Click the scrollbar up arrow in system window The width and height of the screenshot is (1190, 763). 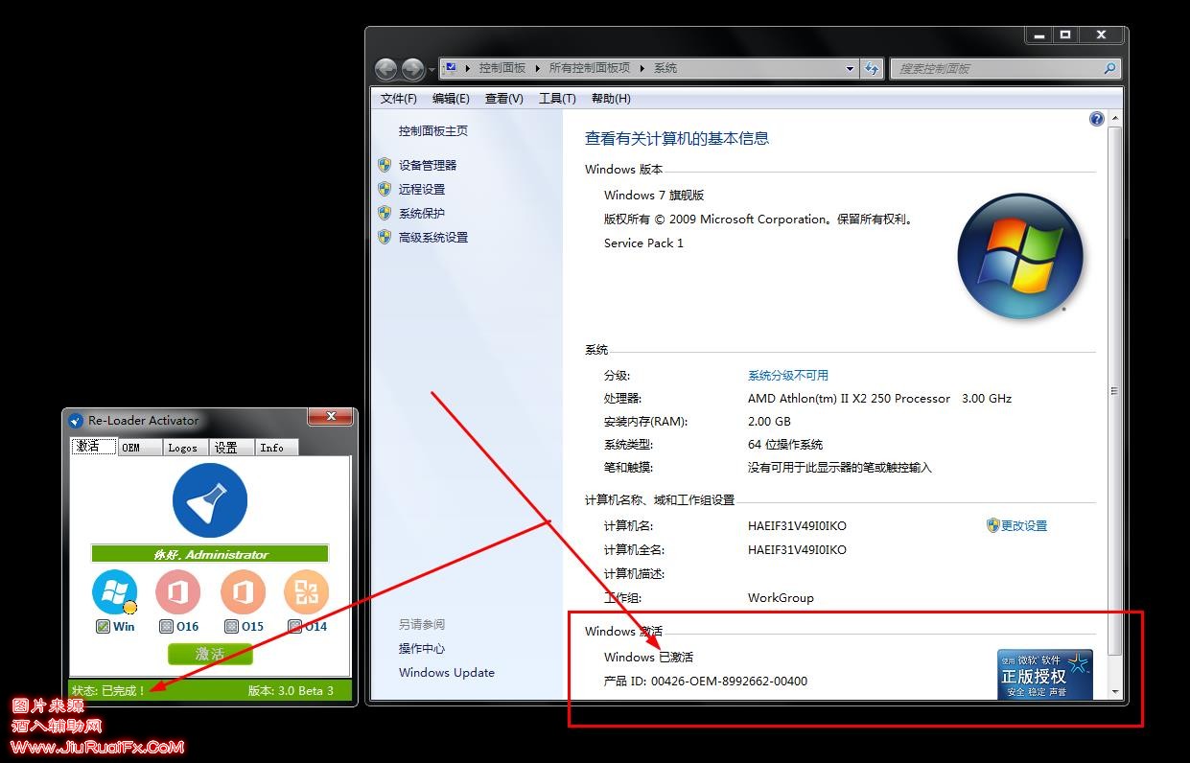[x=1114, y=118]
